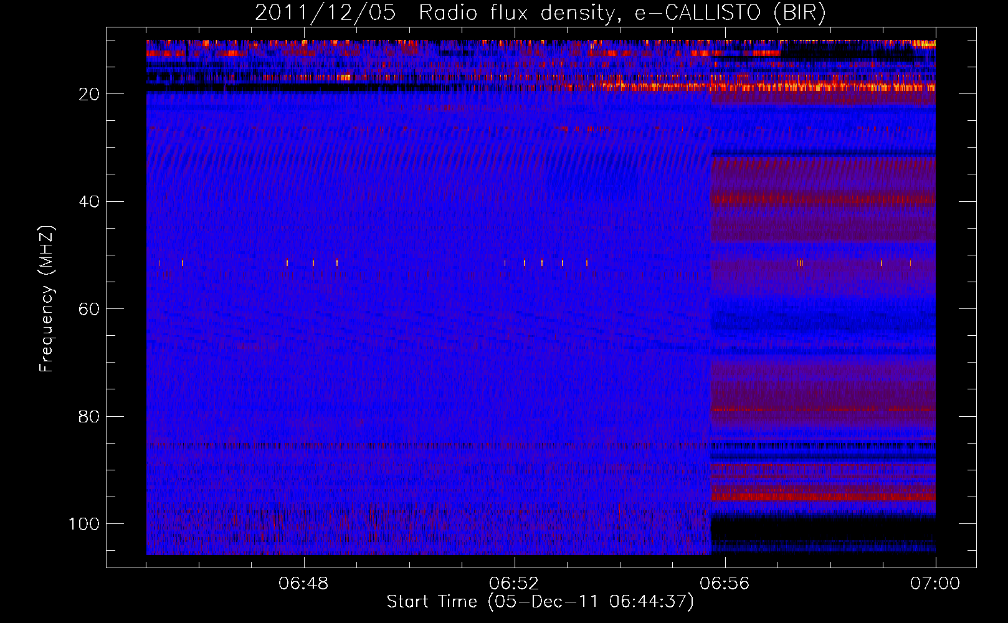1008x623 pixels.
Task: Select the 40 frequency tick label
Action: point(90,202)
